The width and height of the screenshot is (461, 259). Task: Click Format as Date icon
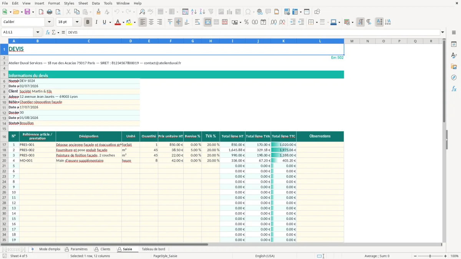click(x=263, y=22)
